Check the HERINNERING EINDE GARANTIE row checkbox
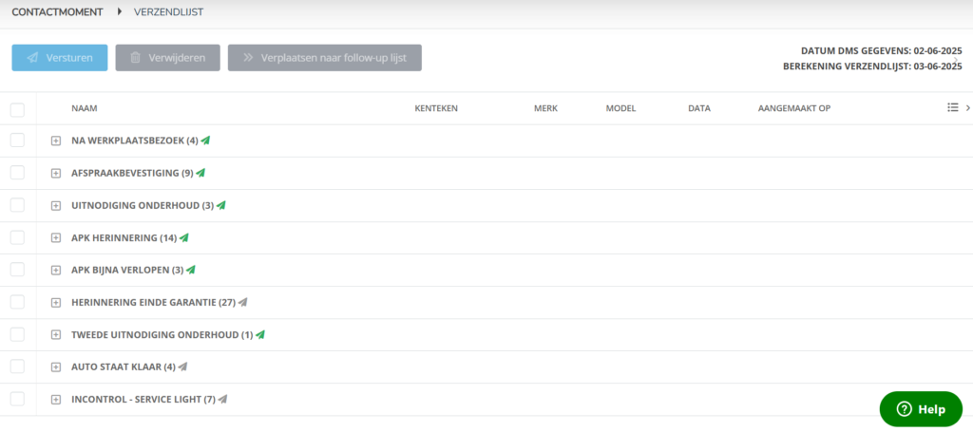973x432 pixels. [17, 303]
